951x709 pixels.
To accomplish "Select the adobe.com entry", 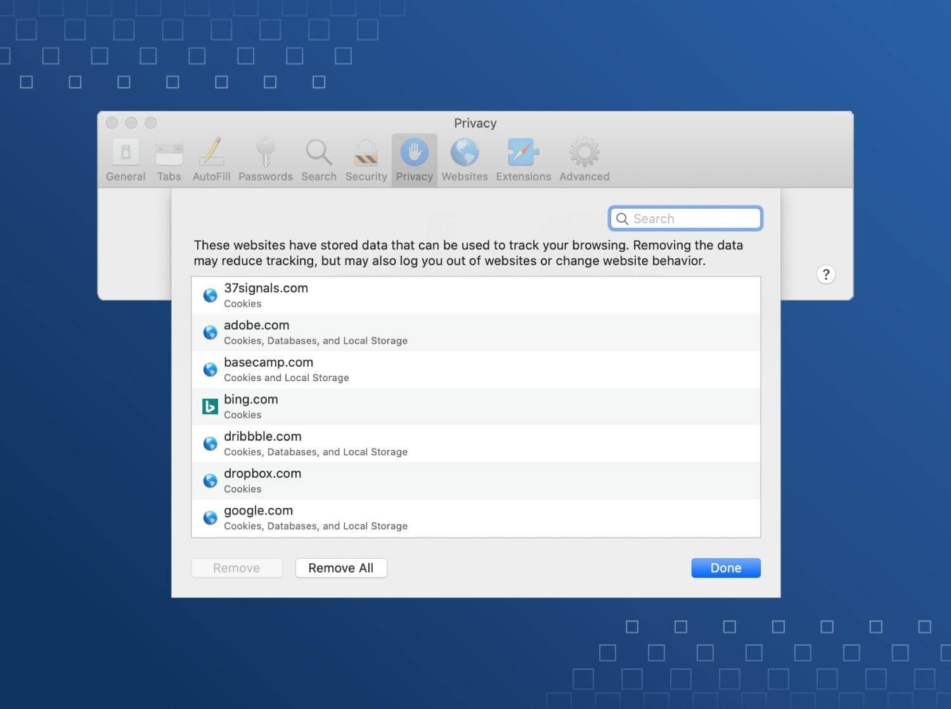I will (476, 332).
